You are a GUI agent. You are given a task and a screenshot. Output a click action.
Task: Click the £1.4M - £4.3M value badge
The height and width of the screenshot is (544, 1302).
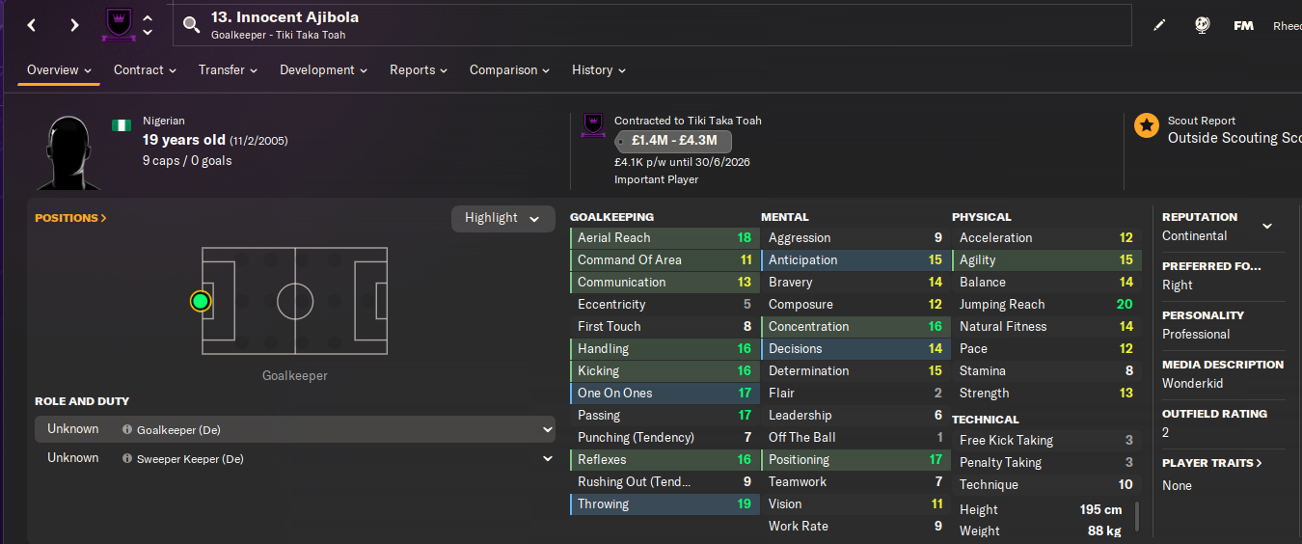(x=673, y=141)
